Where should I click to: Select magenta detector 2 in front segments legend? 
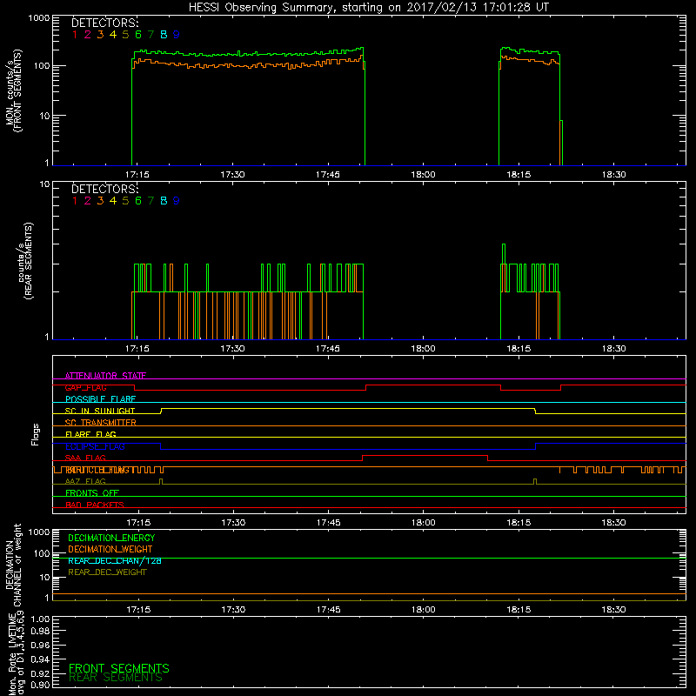88,35
